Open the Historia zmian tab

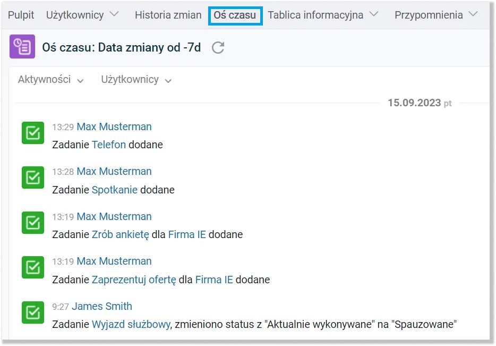168,15
